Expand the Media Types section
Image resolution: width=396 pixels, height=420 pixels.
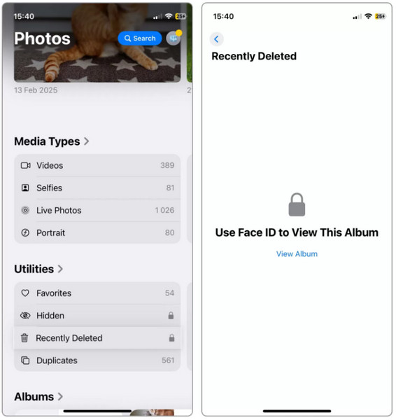click(x=52, y=141)
